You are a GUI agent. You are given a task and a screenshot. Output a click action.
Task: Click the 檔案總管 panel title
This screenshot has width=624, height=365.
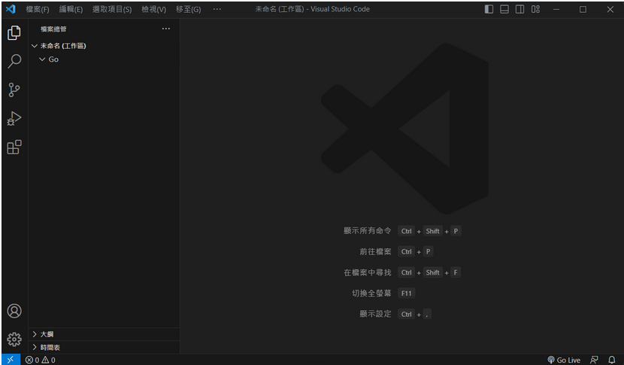(x=53, y=29)
